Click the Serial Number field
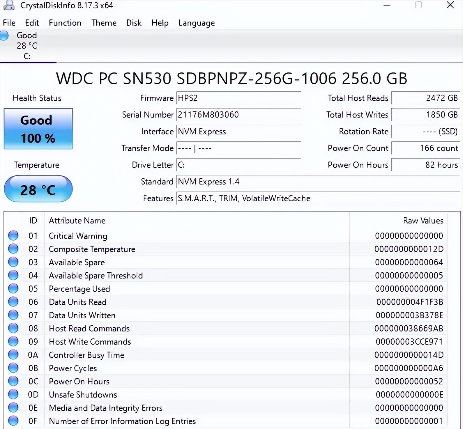 click(238, 115)
